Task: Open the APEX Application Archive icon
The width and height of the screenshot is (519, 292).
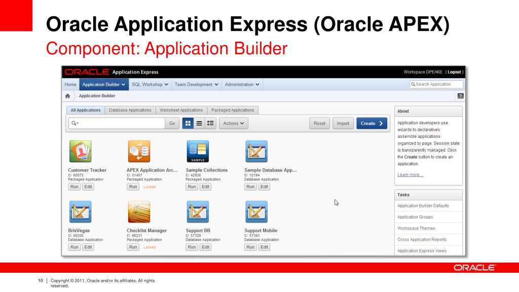Action: [139, 151]
